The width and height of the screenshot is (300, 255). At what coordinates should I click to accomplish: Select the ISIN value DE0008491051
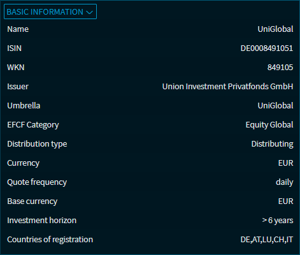[267, 48]
